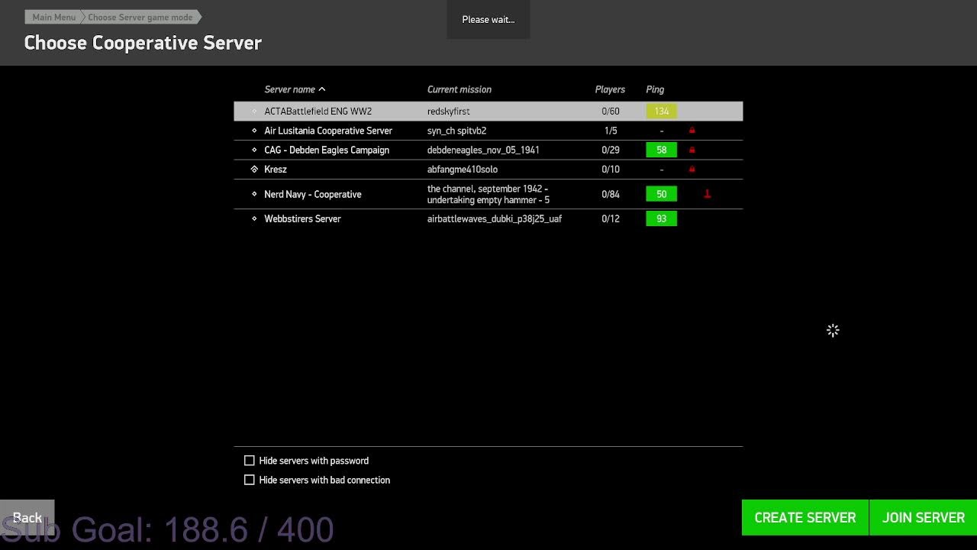This screenshot has height=550, width=977.
Task: Sort list by Ping column header
Action: point(655,89)
